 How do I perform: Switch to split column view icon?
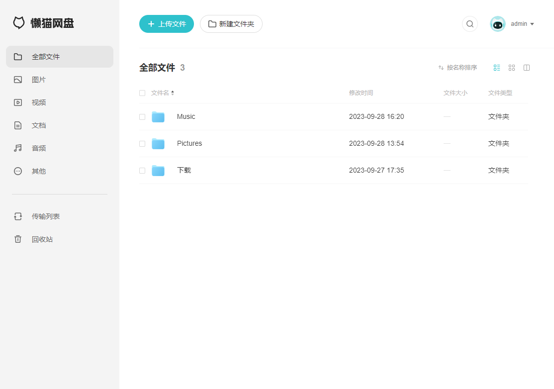(x=527, y=68)
